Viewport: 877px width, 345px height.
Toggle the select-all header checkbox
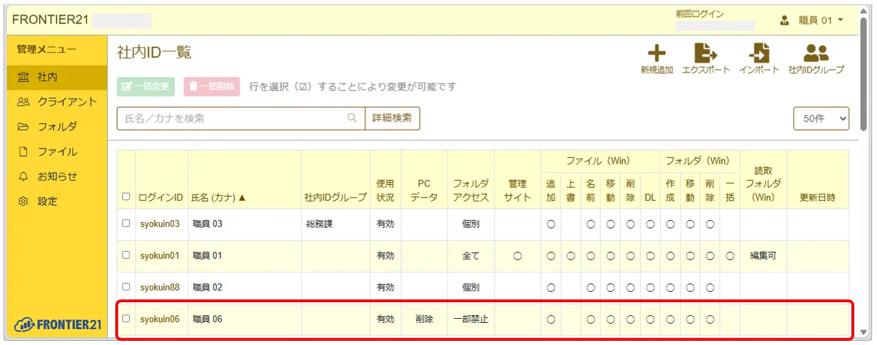point(126,197)
